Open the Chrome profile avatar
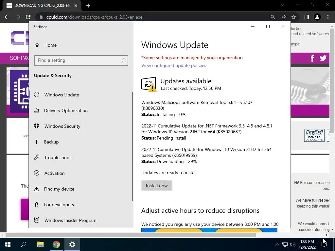Viewport: 335px width, 251px height. [317, 17]
